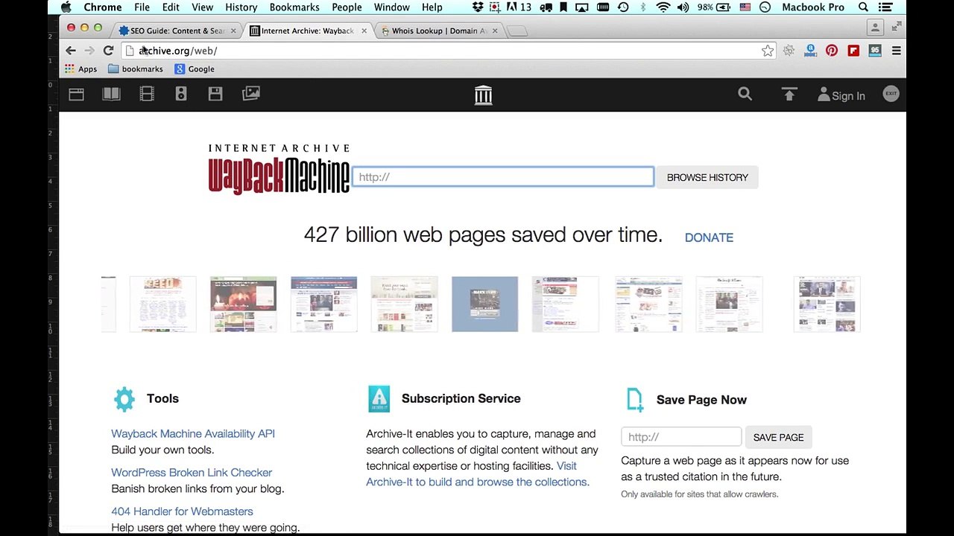
Task: Open the Web section icon in archive navbar
Action: tap(76, 94)
